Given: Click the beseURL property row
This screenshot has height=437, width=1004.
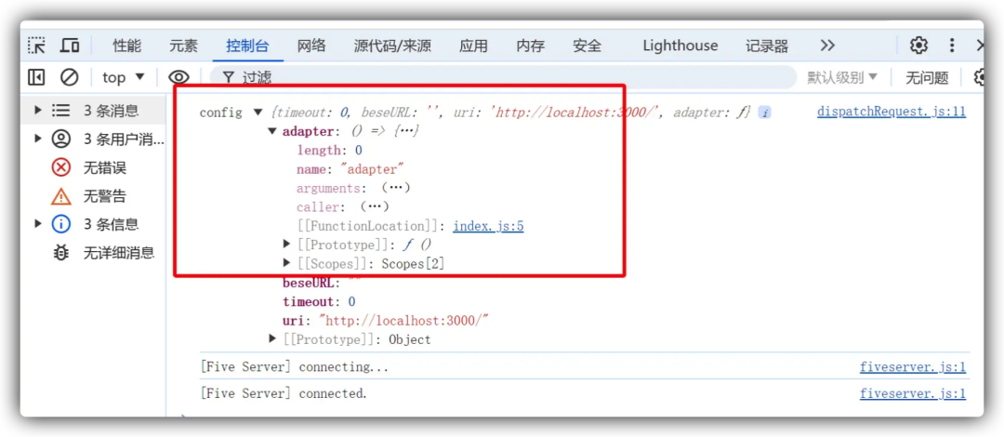Looking at the screenshot, I should pos(322,283).
